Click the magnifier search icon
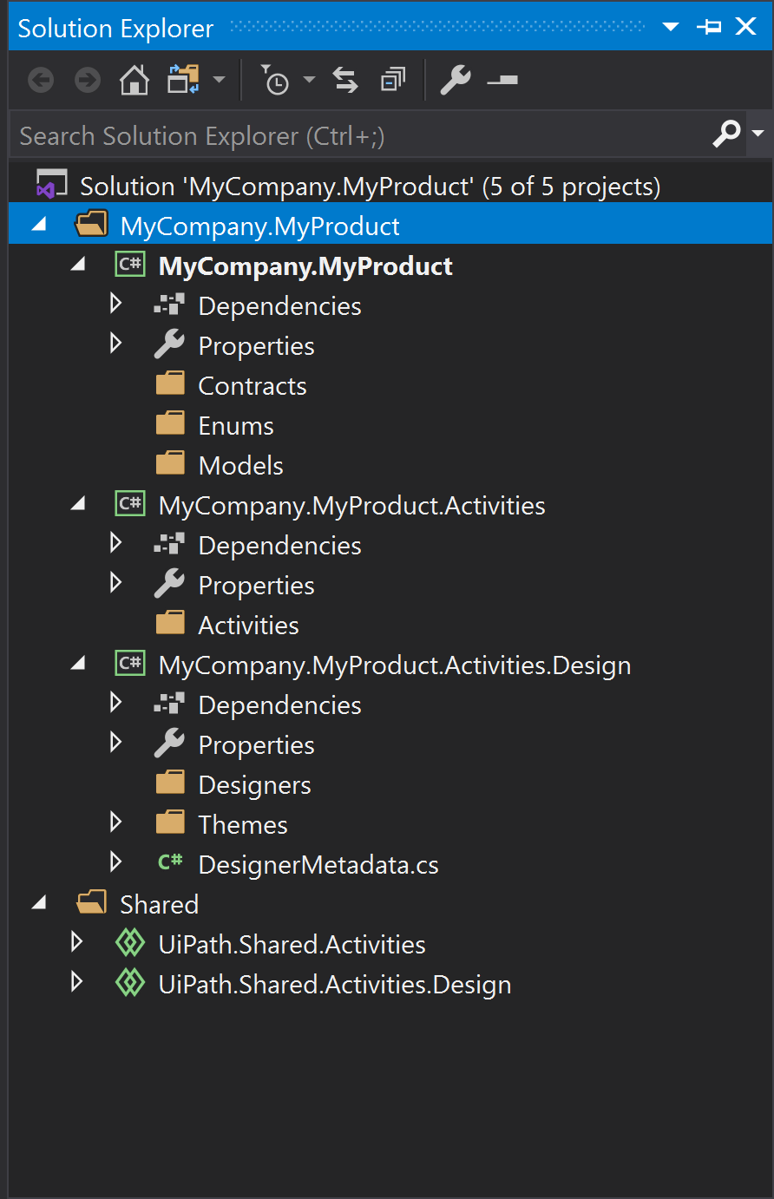 pyautogui.click(x=726, y=134)
